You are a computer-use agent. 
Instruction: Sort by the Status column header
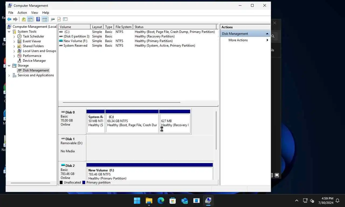pos(175,27)
